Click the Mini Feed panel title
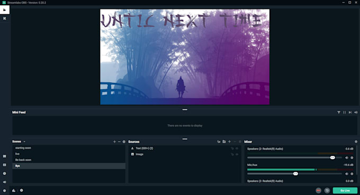The width and height of the screenshot is (360, 195). [x=19, y=112]
